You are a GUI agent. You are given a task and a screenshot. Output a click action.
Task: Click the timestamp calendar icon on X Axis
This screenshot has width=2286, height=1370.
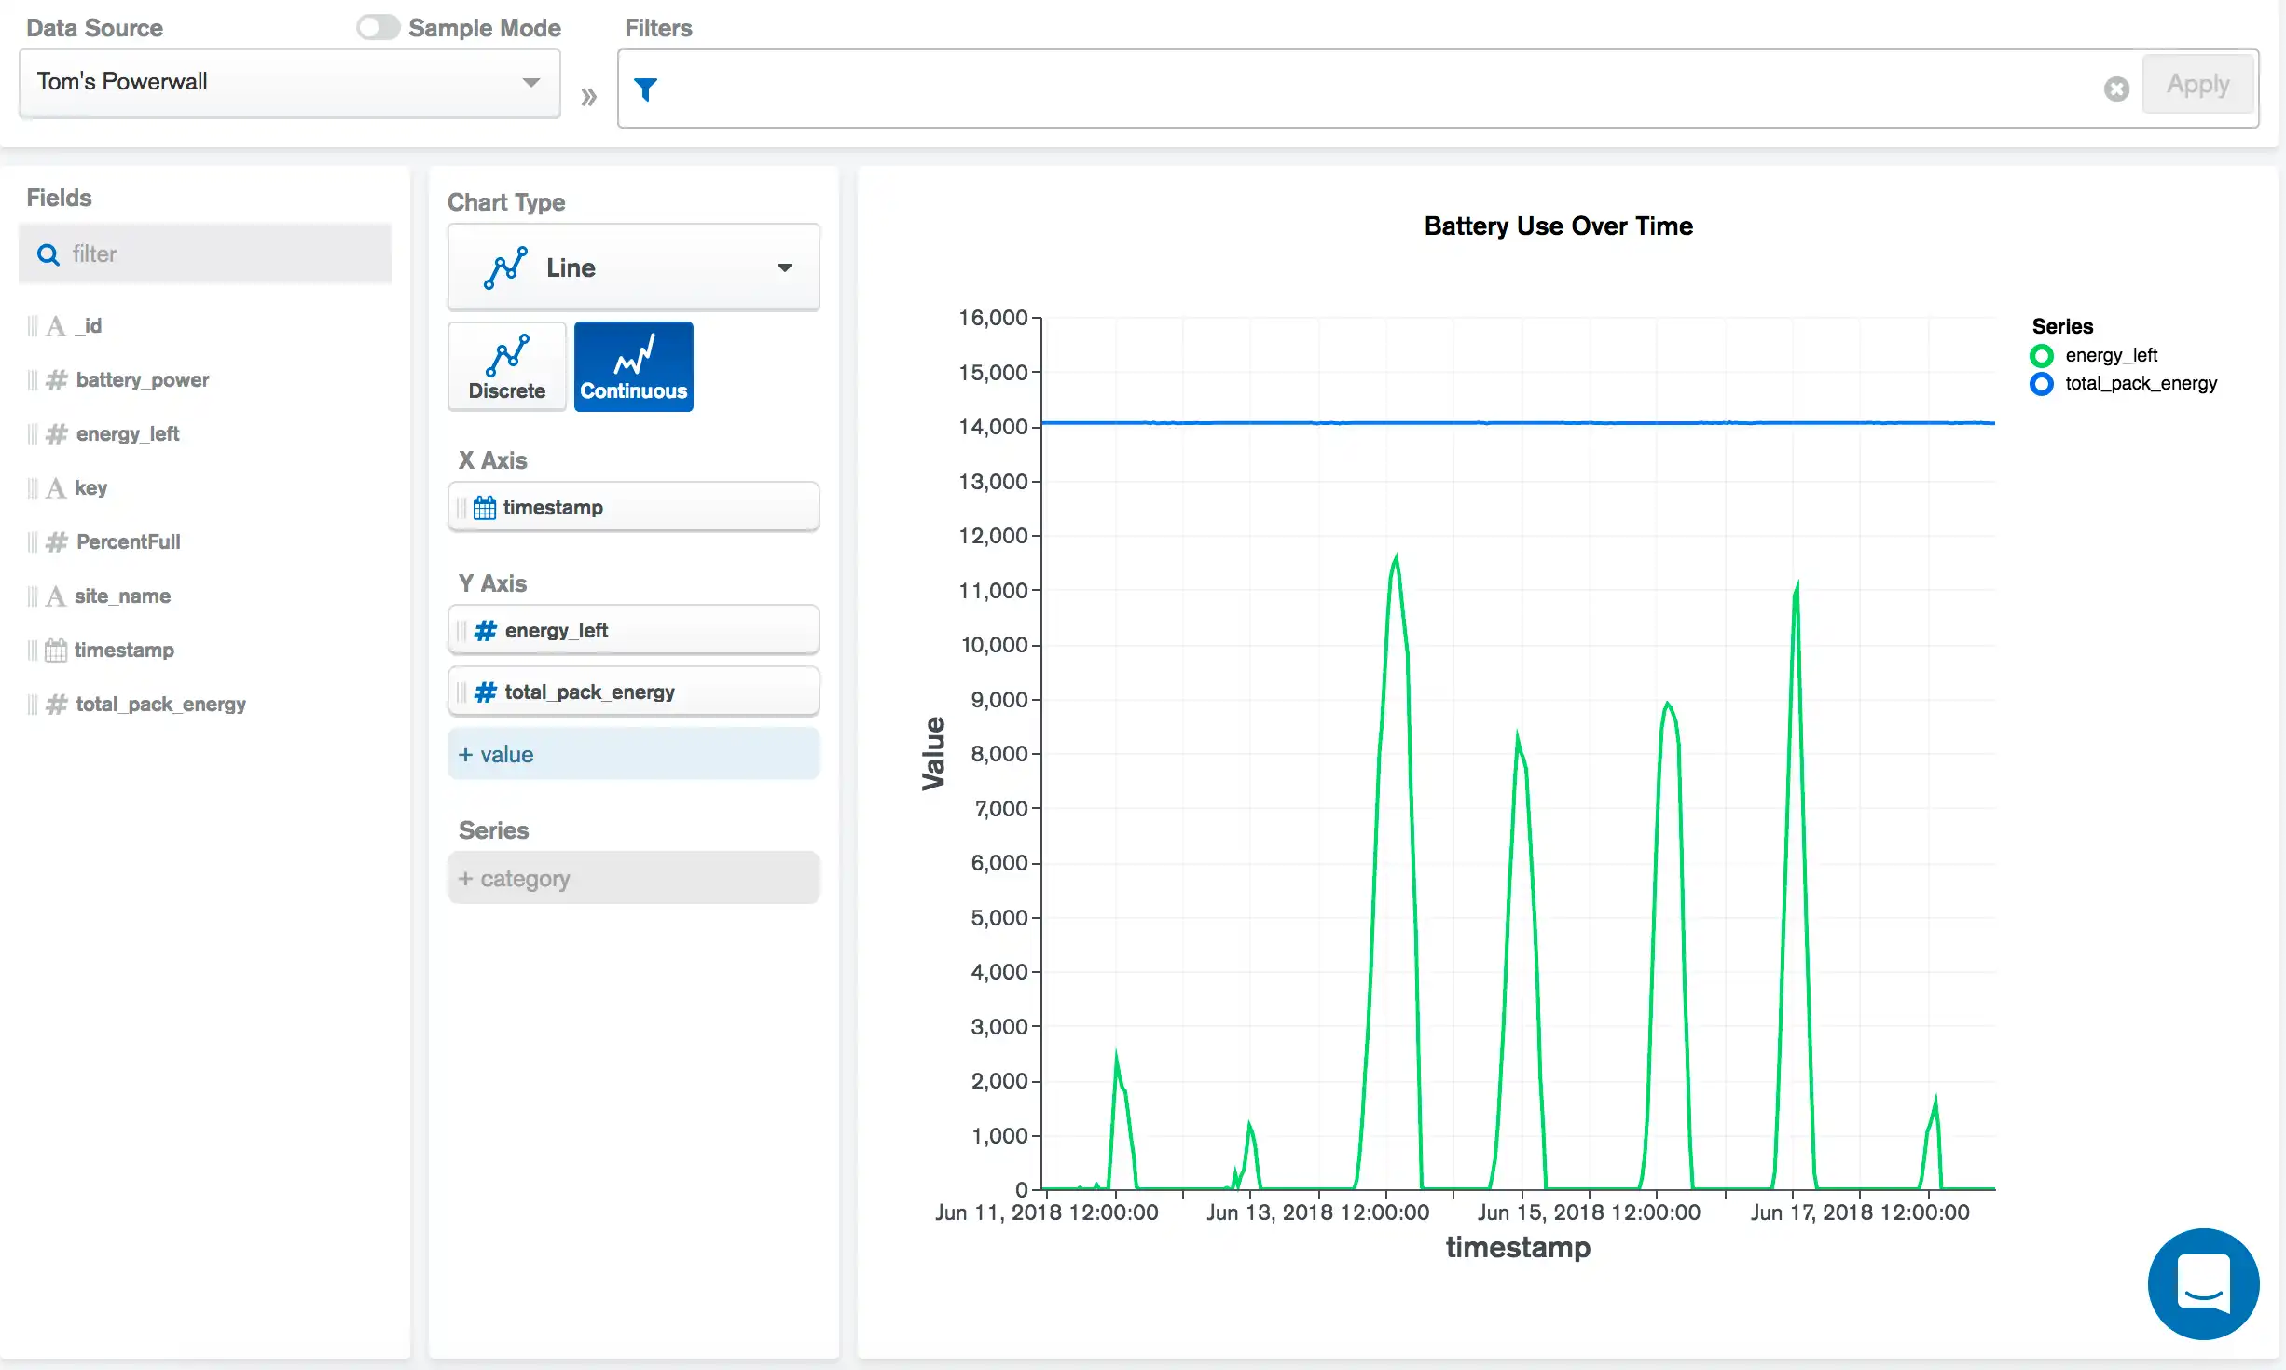click(487, 505)
